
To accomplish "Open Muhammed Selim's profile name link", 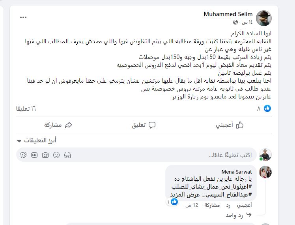I will [x=228, y=14].
